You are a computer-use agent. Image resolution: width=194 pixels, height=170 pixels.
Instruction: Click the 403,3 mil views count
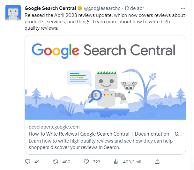click(x=132, y=162)
